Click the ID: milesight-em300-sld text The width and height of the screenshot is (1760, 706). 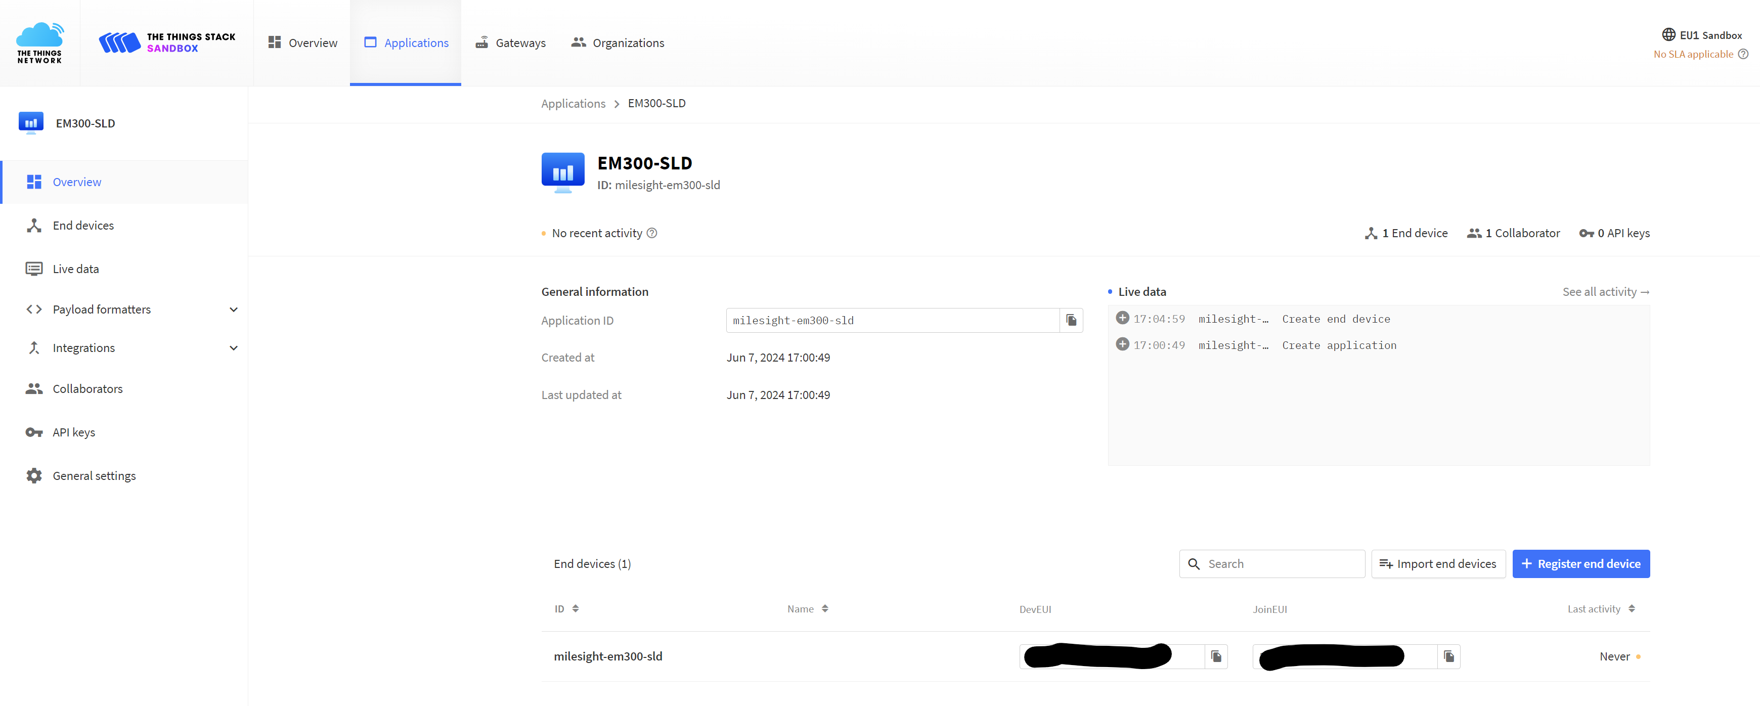pos(658,185)
